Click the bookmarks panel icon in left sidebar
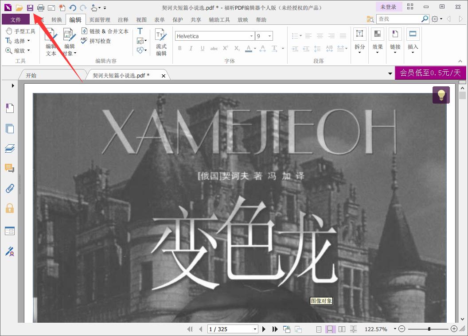 click(x=9, y=108)
